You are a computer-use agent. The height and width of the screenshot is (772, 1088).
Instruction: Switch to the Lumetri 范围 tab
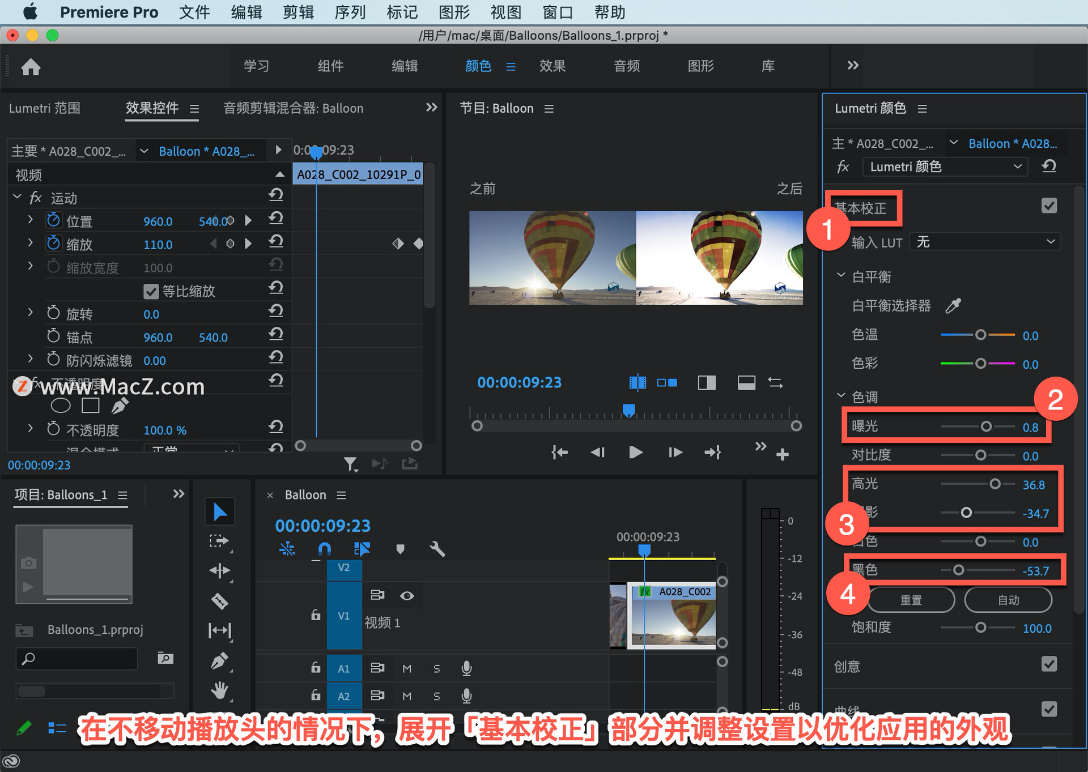click(x=45, y=108)
